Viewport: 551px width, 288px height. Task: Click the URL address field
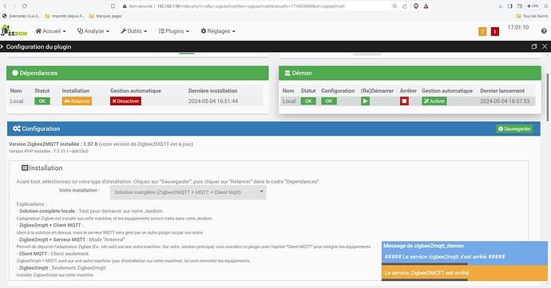251,6
